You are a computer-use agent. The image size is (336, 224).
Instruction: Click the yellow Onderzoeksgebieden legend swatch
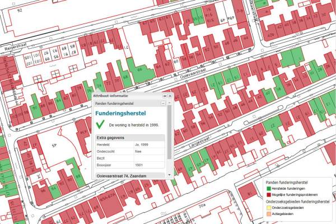(x=268, y=207)
